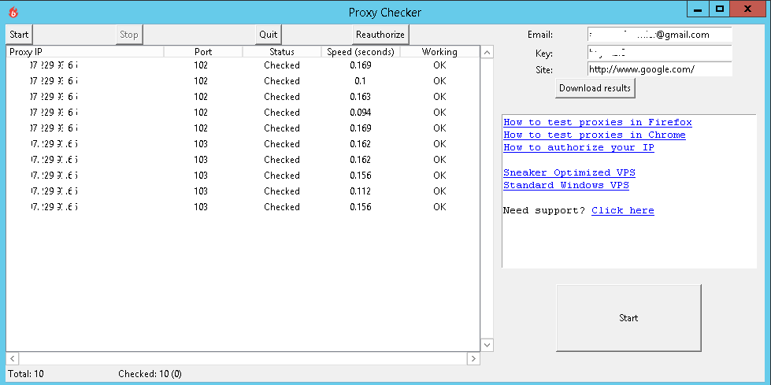Click the 'Total: 10' status text
This screenshot has height=385, width=771.
click(26, 374)
